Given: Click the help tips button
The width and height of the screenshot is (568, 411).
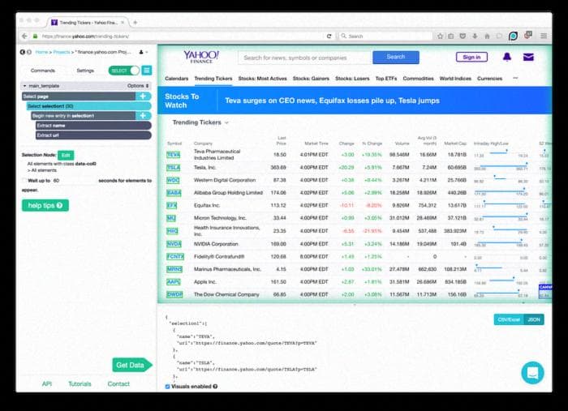Looking at the screenshot, I should (x=45, y=206).
